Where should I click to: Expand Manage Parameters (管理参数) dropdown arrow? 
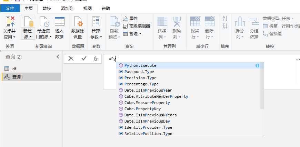click(x=101, y=37)
